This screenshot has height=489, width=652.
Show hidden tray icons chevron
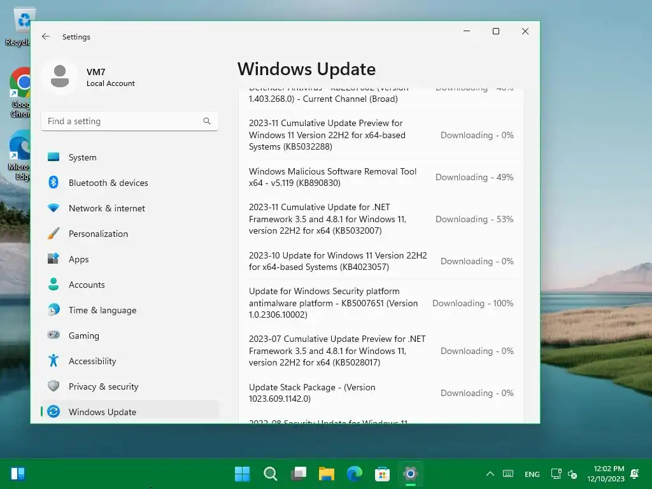pyautogui.click(x=490, y=474)
